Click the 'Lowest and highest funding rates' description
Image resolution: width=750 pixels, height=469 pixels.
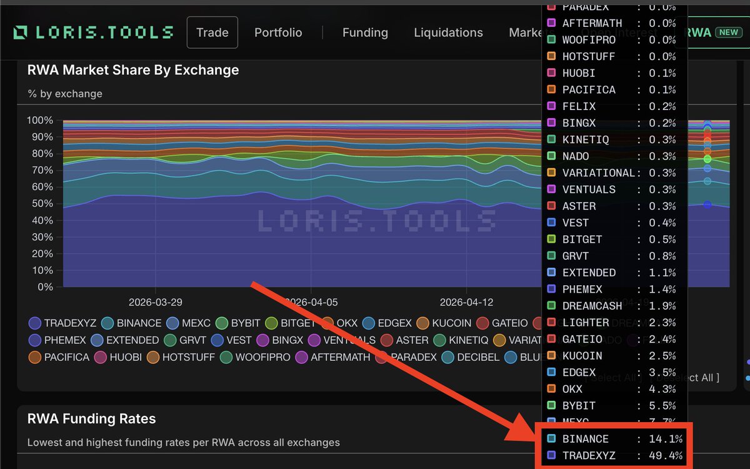[184, 443]
